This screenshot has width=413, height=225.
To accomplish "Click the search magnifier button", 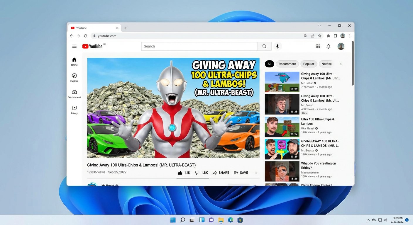I will point(264,46).
